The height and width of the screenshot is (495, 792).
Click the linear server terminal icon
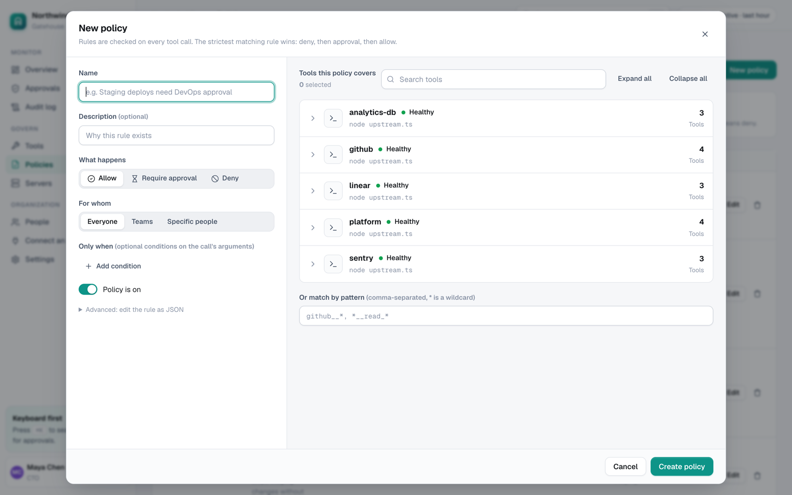tap(333, 191)
